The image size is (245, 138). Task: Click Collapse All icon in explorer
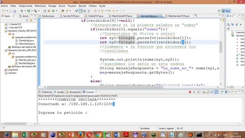(x=27, y=20)
